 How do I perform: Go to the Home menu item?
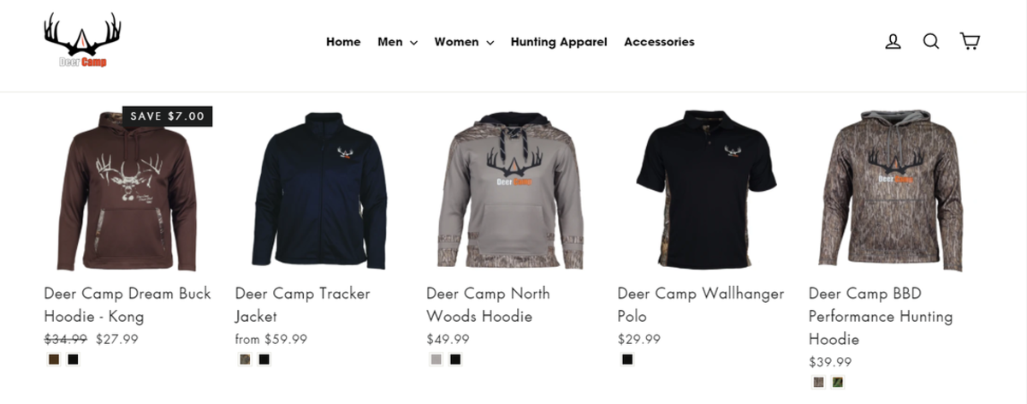pyautogui.click(x=343, y=41)
